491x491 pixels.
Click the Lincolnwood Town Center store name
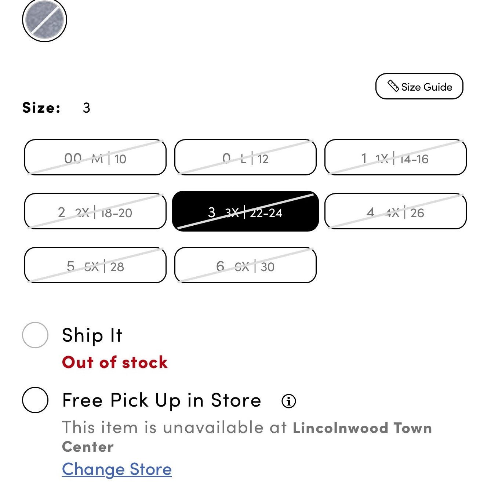[x=247, y=437]
